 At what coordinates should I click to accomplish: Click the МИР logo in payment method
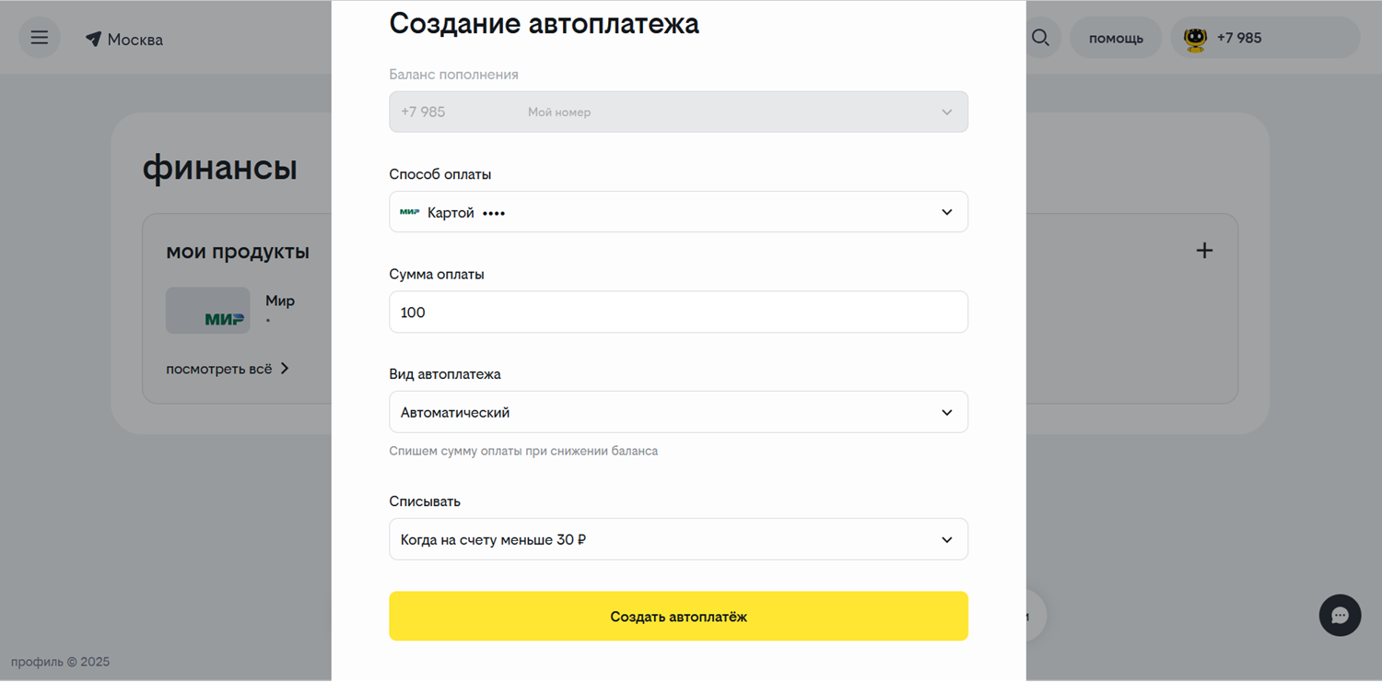(x=410, y=212)
